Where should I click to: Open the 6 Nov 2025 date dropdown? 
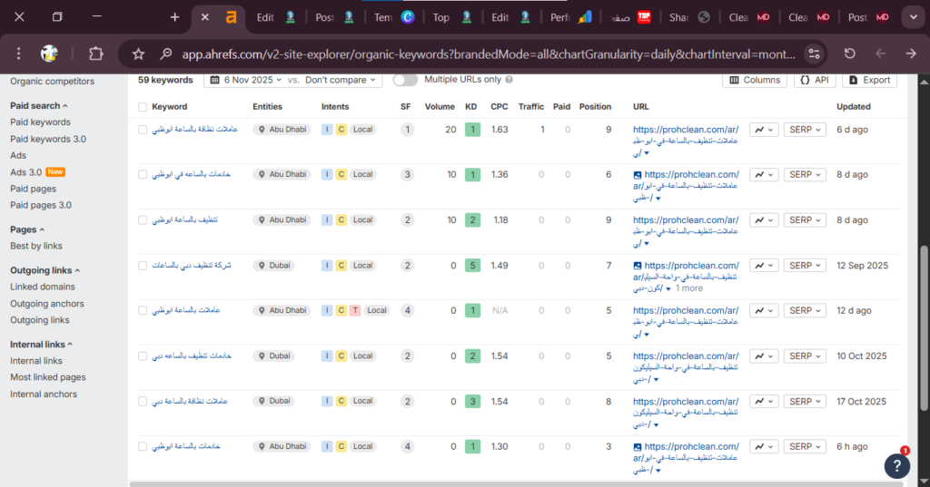249,80
